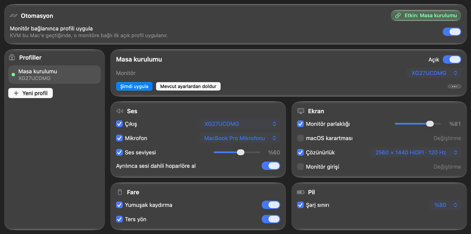Image resolution: width=471 pixels, height=234 pixels.
Task: Click the battery icon beside Pil
Action: (301, 192)
